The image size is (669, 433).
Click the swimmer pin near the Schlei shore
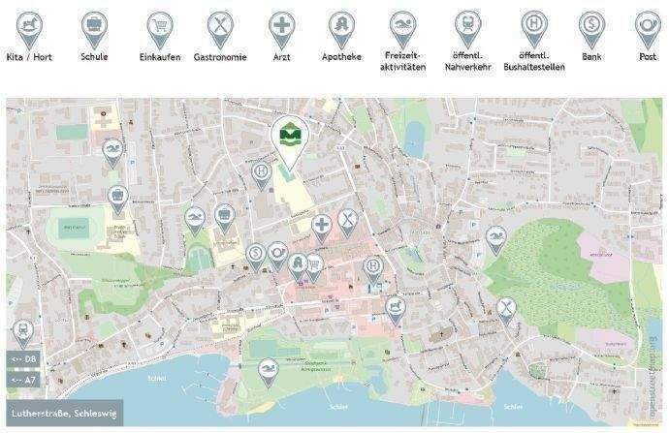pos(269,373)
